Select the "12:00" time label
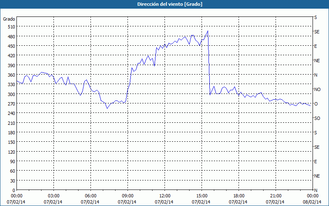This screenshot has height=206, width=329. tap(164, 196)
